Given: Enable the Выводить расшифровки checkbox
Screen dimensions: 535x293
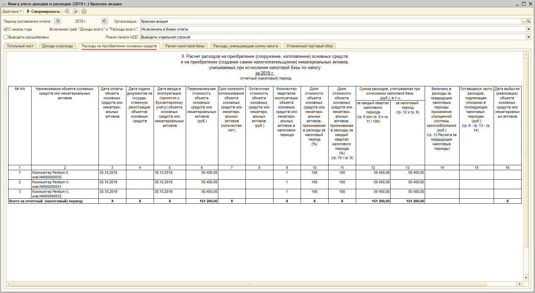Looking at the screenshot, I should click(x=6, y=37).
